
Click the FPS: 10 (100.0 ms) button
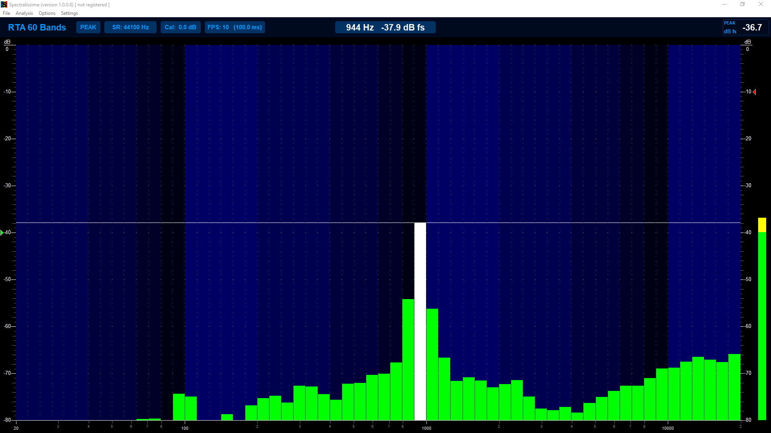tap(235, 27)
